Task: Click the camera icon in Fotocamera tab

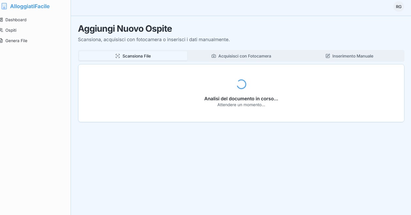Action: (x=214, y=56)
